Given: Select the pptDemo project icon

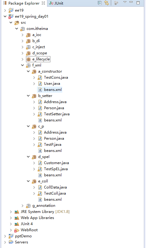Looking at the screenshot, I should click(11, 236).
